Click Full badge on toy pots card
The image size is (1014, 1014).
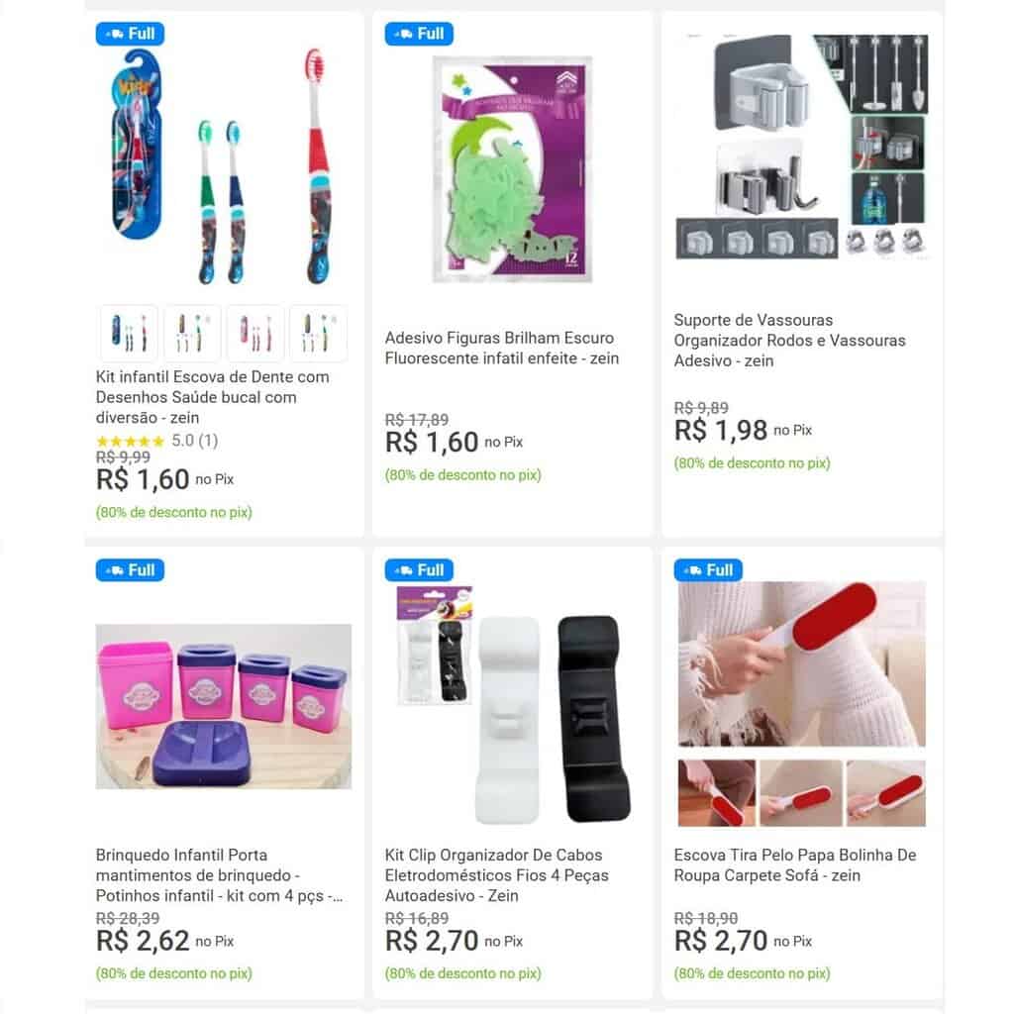[130, 570]
